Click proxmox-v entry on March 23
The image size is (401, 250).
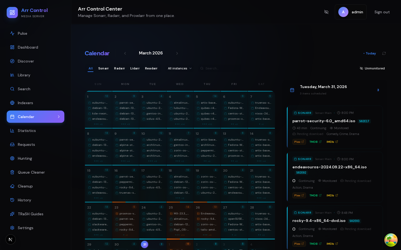click(x=125, y=214)
